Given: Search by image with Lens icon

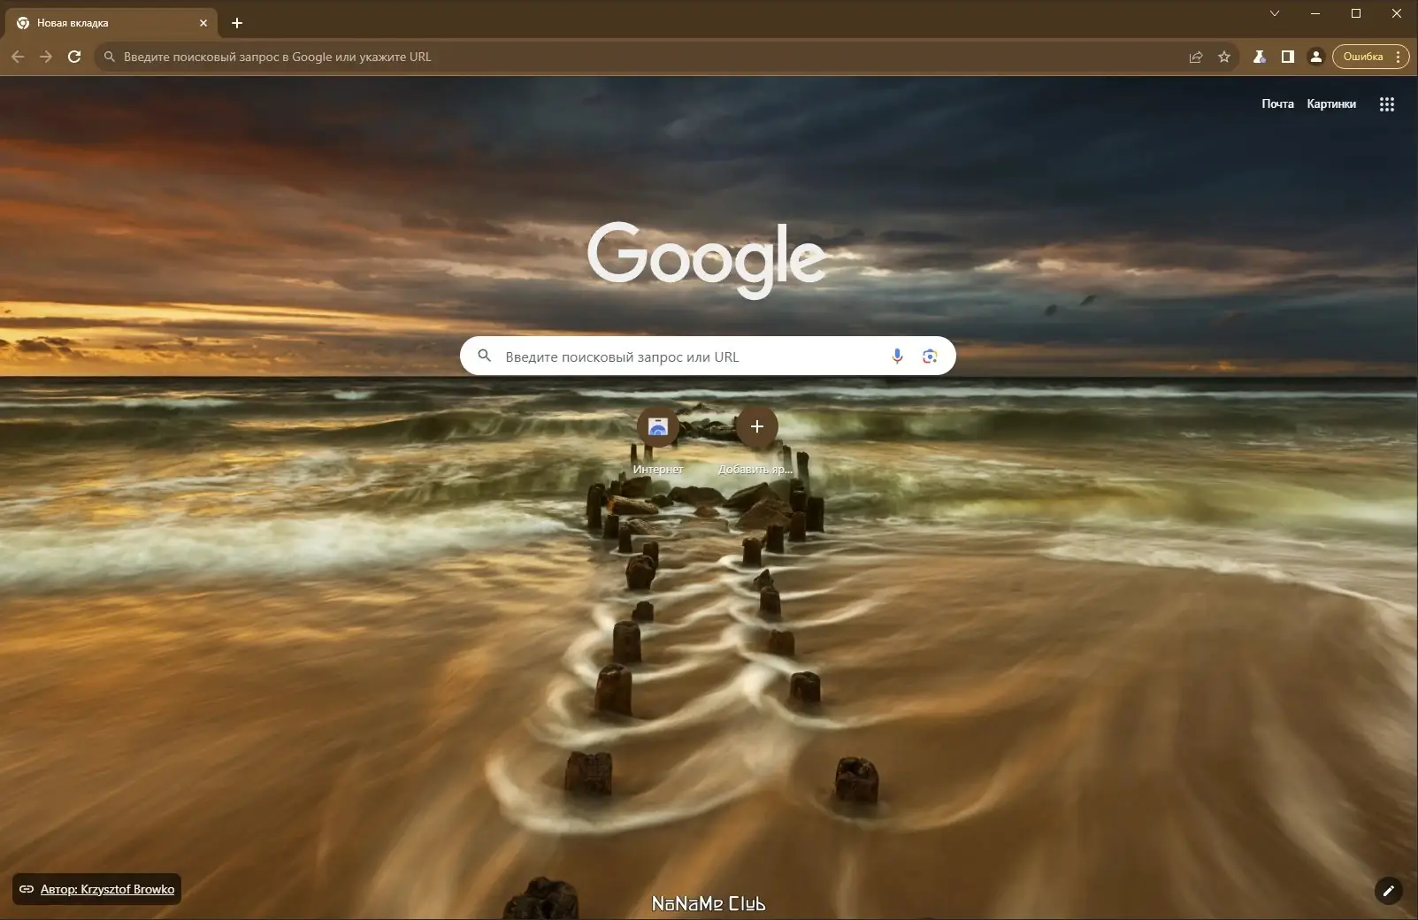Looking at the screenshot, I should coord(930,356).
